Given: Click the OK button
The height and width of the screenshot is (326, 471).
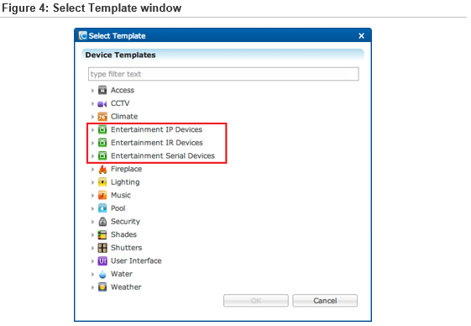Looking at the screenshot, I should click(x=255, y=301).
